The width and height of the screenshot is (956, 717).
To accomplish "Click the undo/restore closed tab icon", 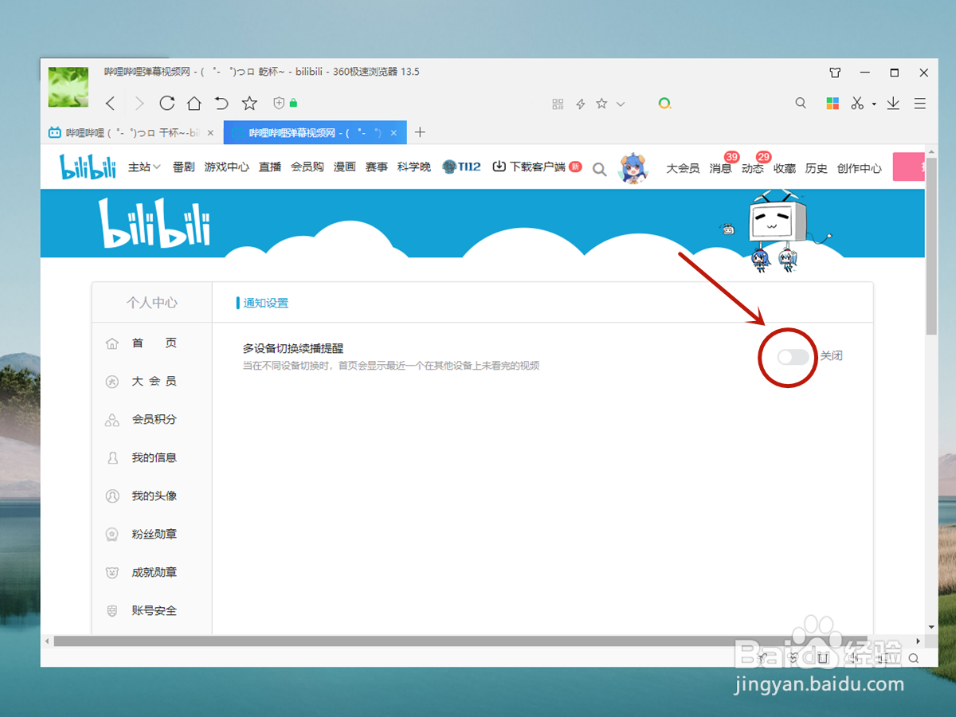I will pyautogui.click(x=221, y=103).
